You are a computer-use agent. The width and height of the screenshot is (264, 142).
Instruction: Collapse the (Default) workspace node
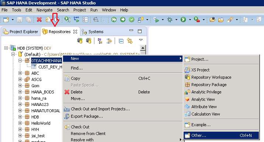pyautogui.click(x=13, y=54)
